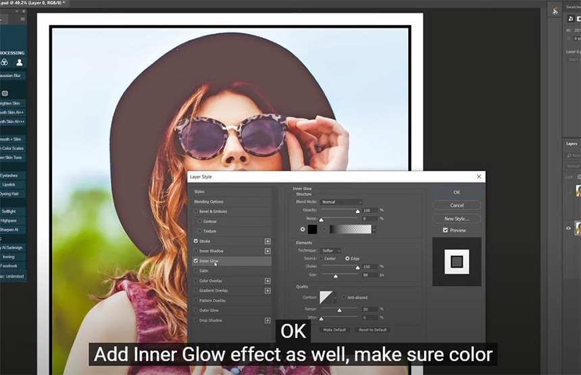The height and width of the screenshot is (375, 581).
Task: Click the plus icon next to Drop Shadow
Action: pos(268,320)
